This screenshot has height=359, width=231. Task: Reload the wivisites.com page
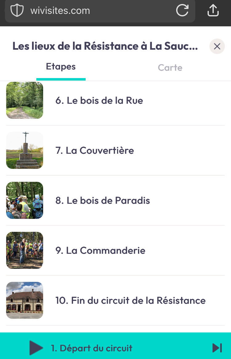182,10
